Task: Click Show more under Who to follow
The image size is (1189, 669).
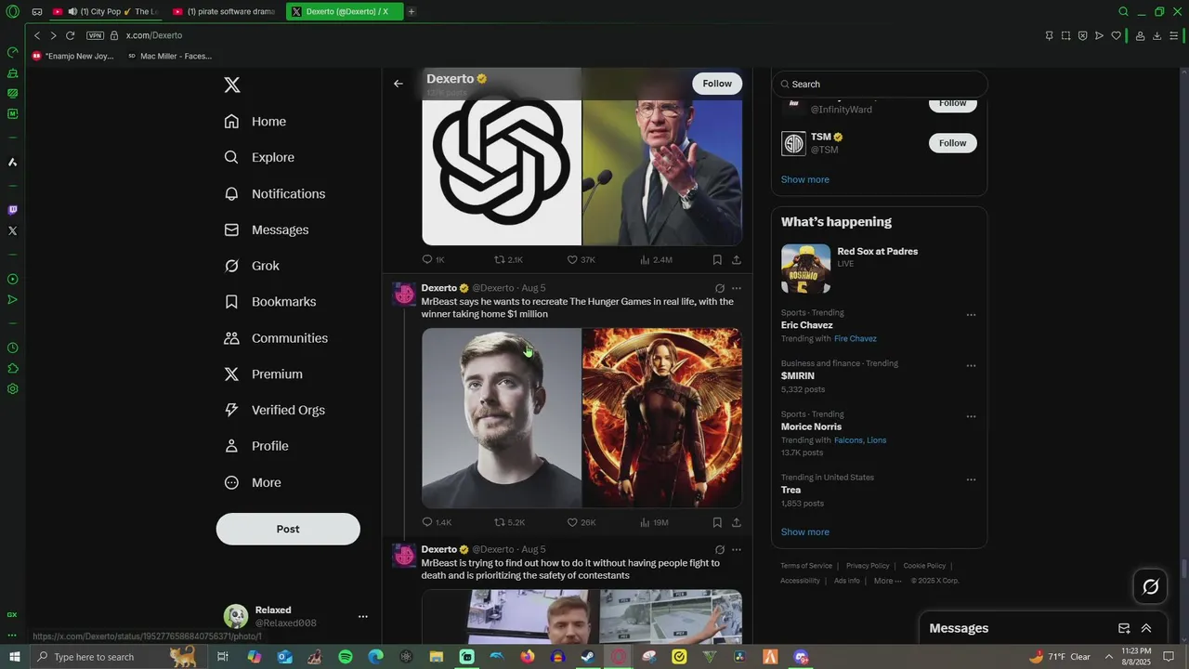Action: click(805, 179)
